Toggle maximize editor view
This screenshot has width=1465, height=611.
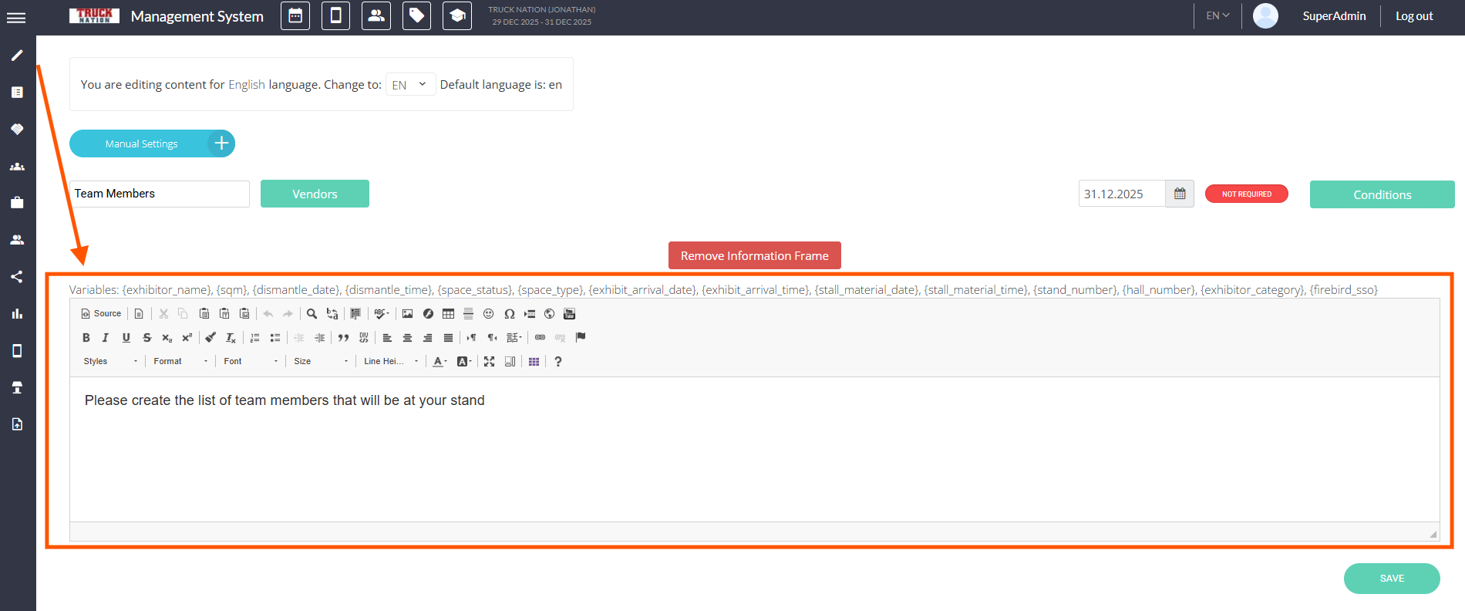point(489,362)
